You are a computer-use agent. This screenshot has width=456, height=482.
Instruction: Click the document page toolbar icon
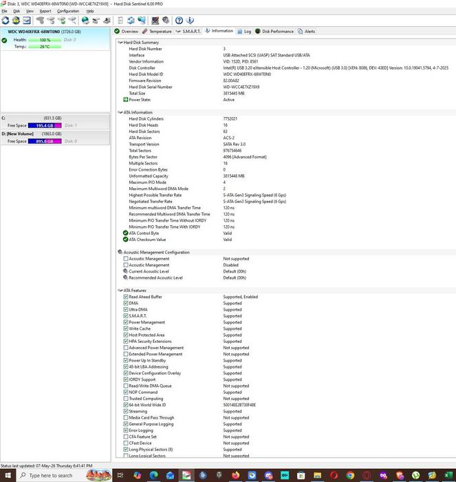[120, 21]
